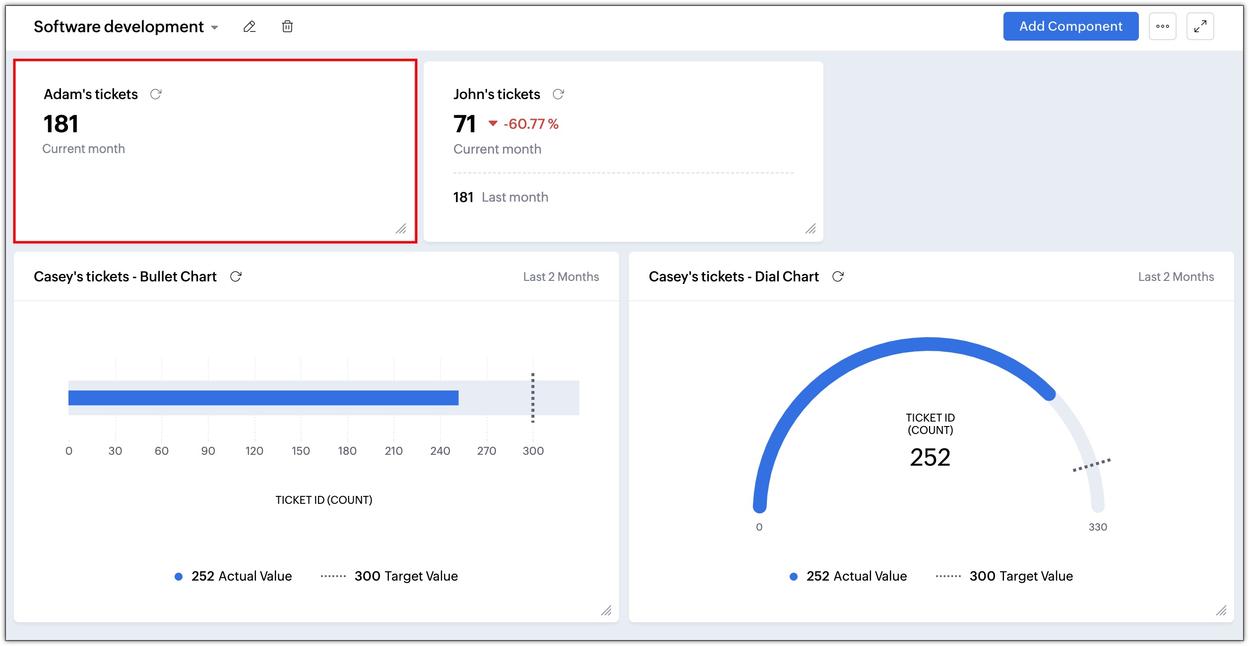1249x646 pixels.
Task: Click the 330 maximum label on dial
Action: coord(1098,527)
